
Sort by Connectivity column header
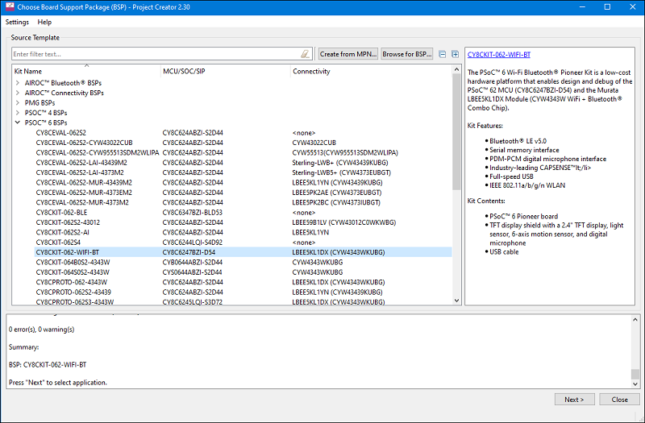[x=371, y=71]
